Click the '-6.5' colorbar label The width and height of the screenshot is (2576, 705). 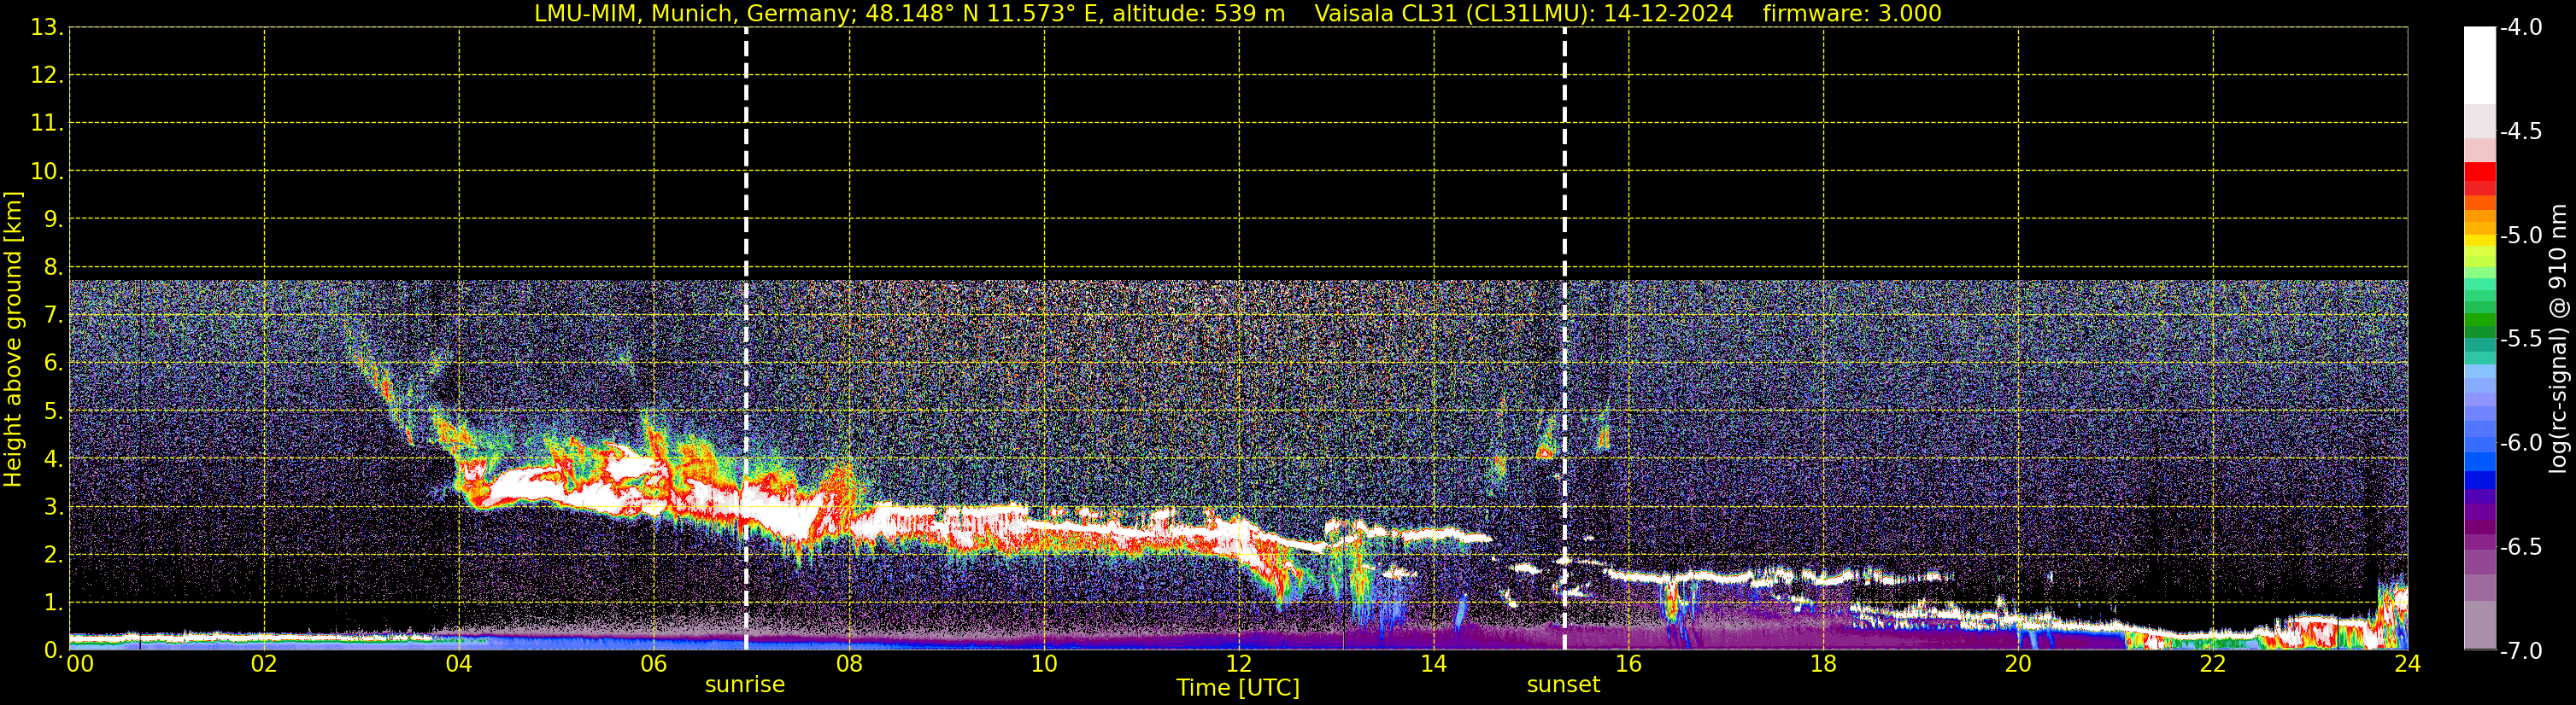[x=2521, y=547]
